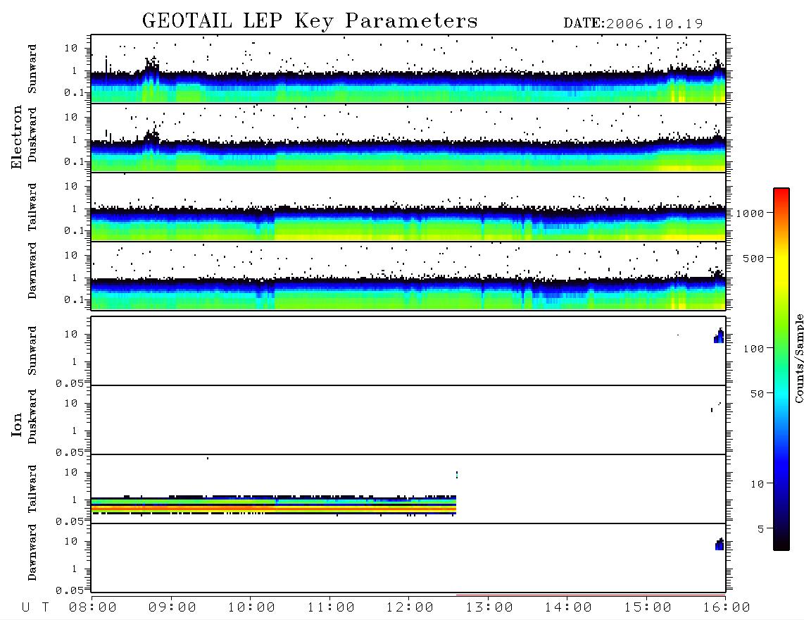Click the 15:00 time axis label
The height and width of the screenshot is (620, 804).
648,608
